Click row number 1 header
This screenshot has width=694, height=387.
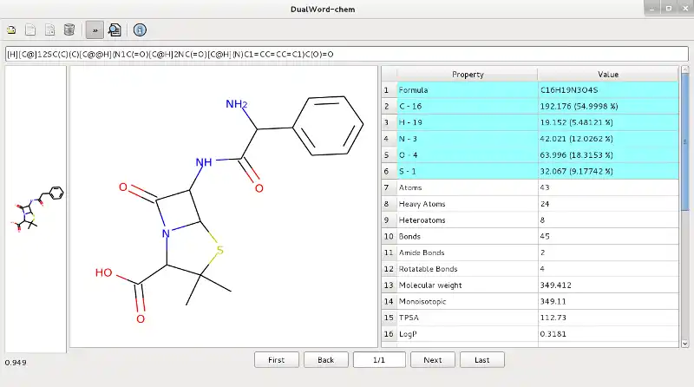coord(389,90)
